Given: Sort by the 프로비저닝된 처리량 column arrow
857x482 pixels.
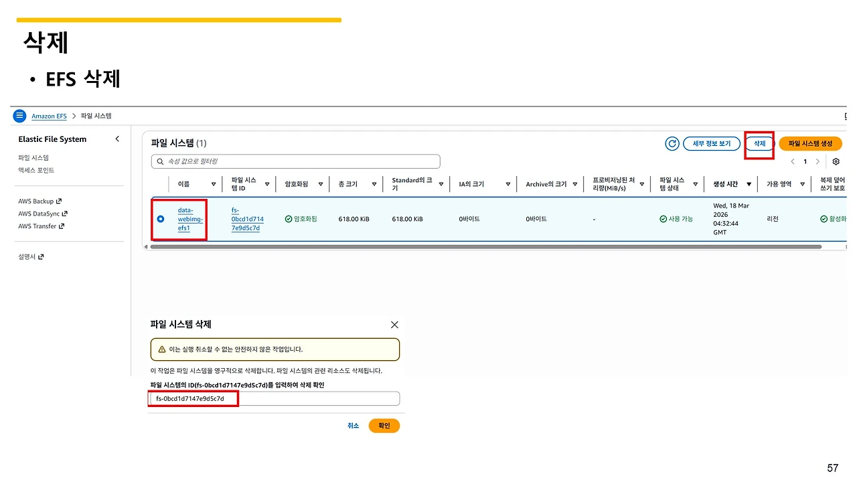Looking at the screenshot, I should tap(641, 184).
